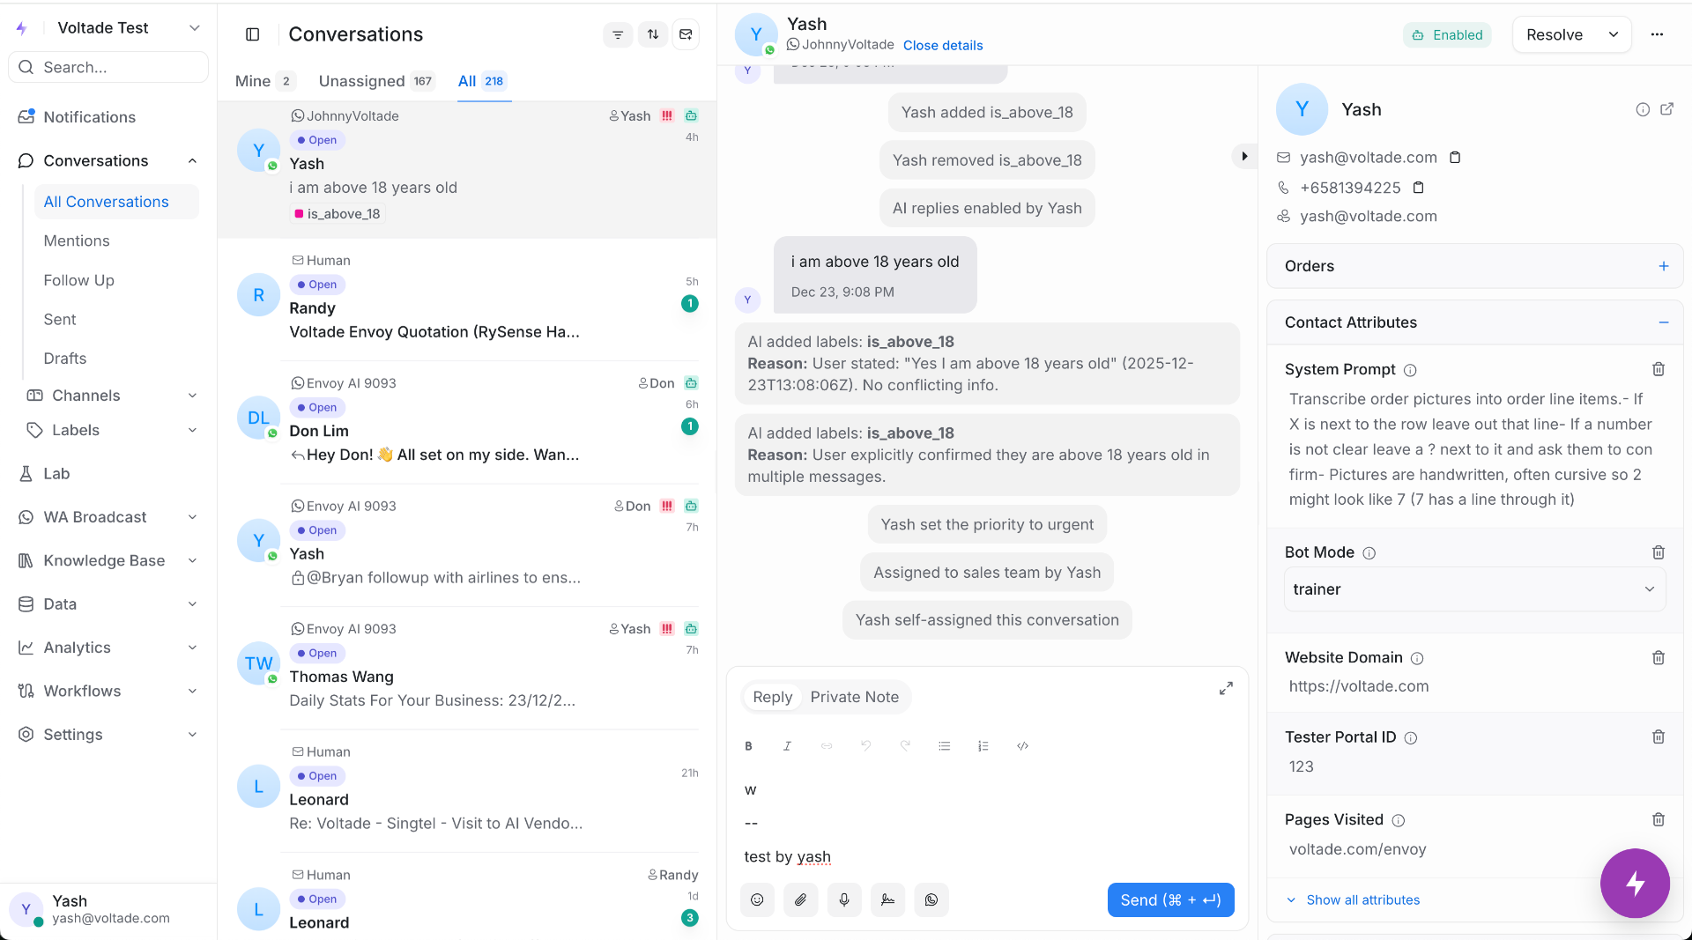Screen dimensions: 1692x940
Task: Switch editor to Private Note mode
Action: click(x=854, y=697)
